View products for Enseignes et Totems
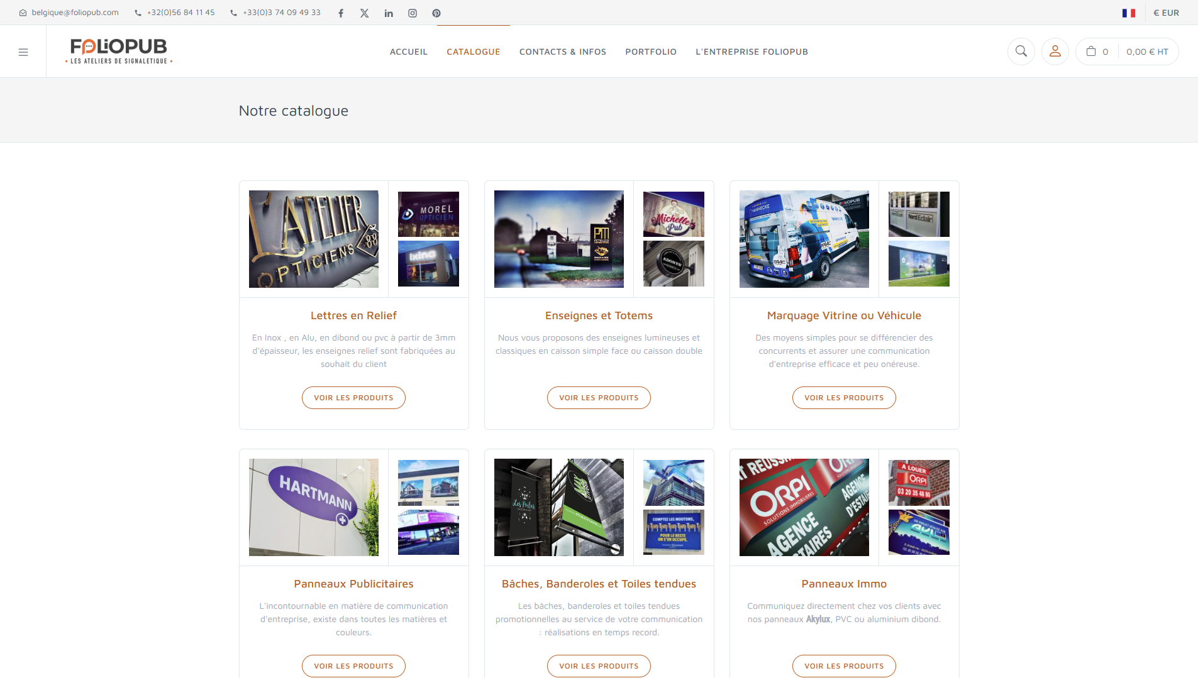Viewport: 1198px width, 678px height. tap(599, 398)
